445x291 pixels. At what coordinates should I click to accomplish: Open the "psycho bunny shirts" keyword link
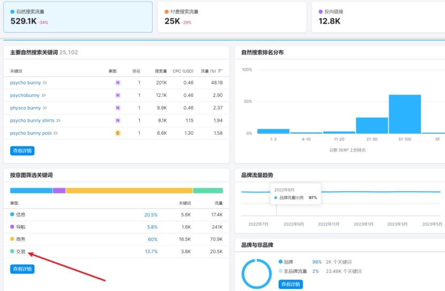click(x=32, y=120)
